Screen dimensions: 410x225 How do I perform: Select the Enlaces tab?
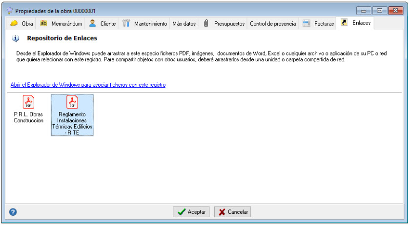(x=361, y=23)
